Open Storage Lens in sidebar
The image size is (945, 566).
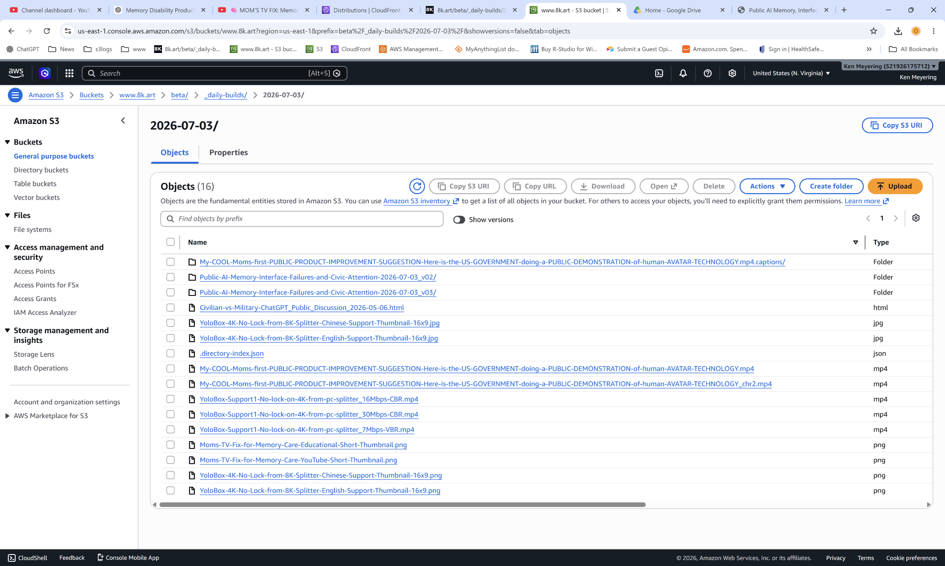(34, 354)
